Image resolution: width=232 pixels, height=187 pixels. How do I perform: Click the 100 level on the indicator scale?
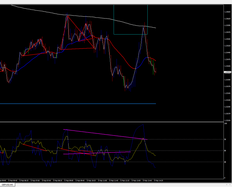(226, 123)
